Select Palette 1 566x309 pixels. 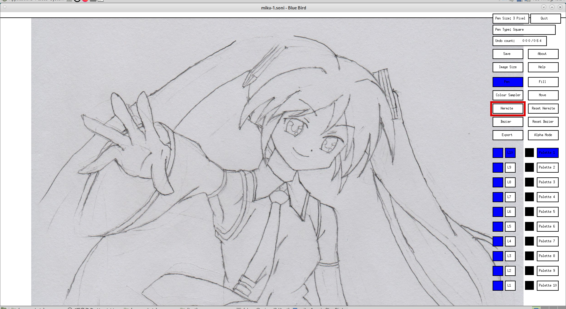click(x=547, y=153)
